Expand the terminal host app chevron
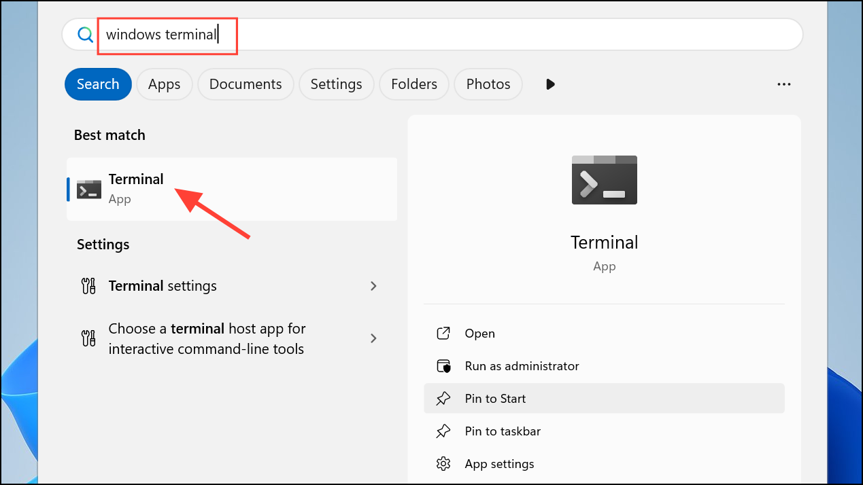The height and width of the screenshot is (485, 863). click(x=373, y=338)
